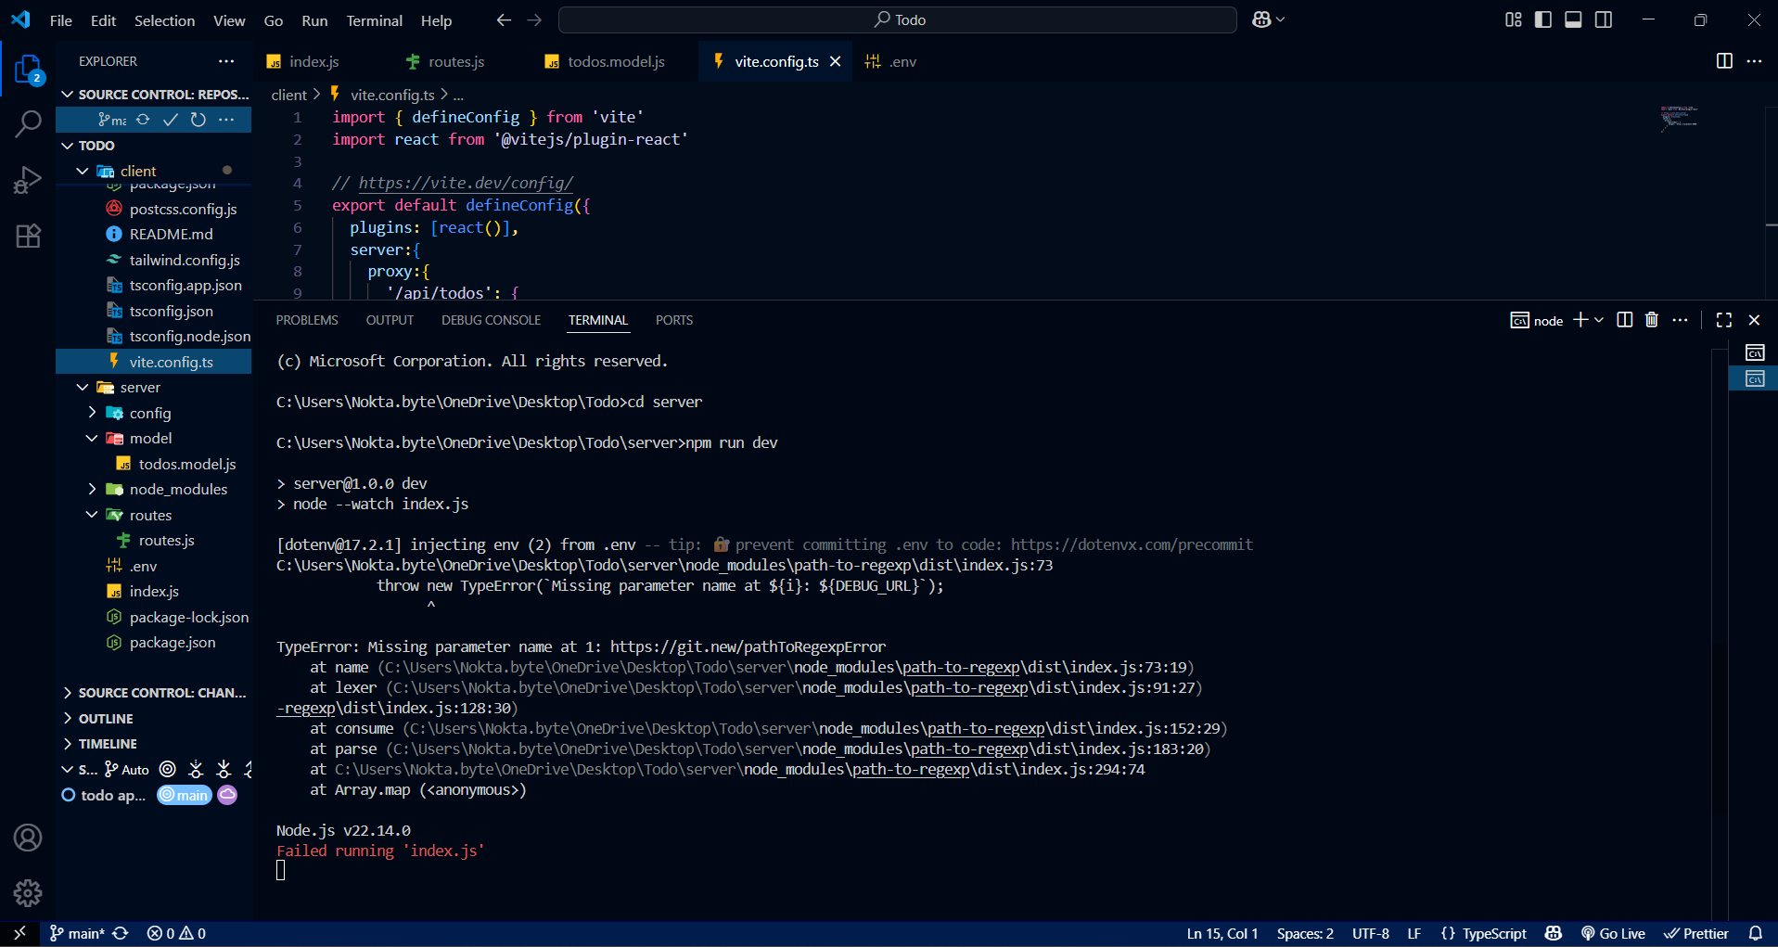Open the PROBLEMS panel tab
This screenshot has width=1778, height=947.
[307, 320]
